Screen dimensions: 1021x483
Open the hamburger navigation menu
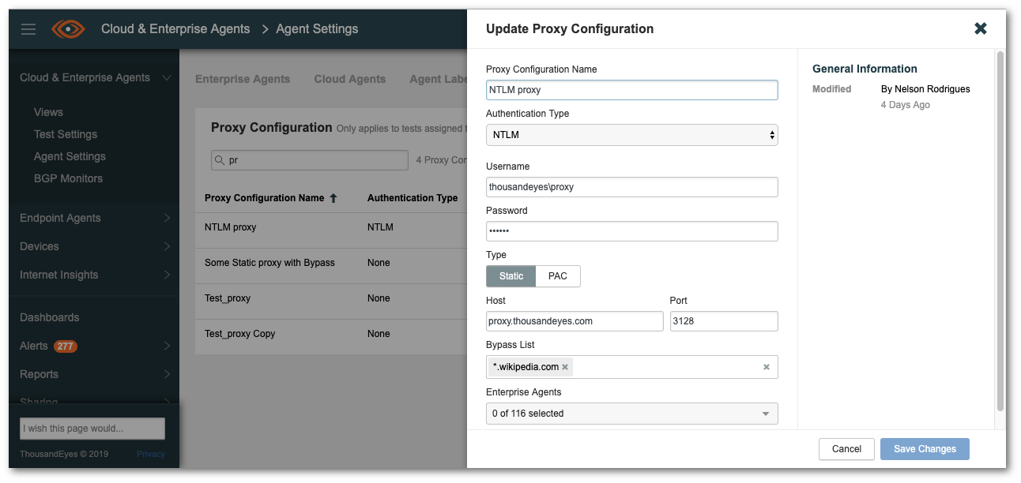pyautogui.click(x=28, y=29)
